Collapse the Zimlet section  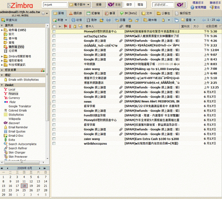(2, 85)
